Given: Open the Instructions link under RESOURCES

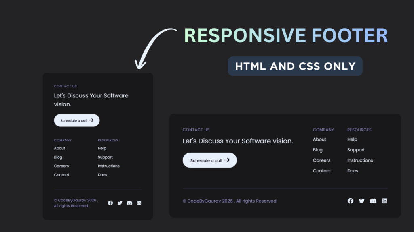Looking at the screenshot, I should click(109, 166).
